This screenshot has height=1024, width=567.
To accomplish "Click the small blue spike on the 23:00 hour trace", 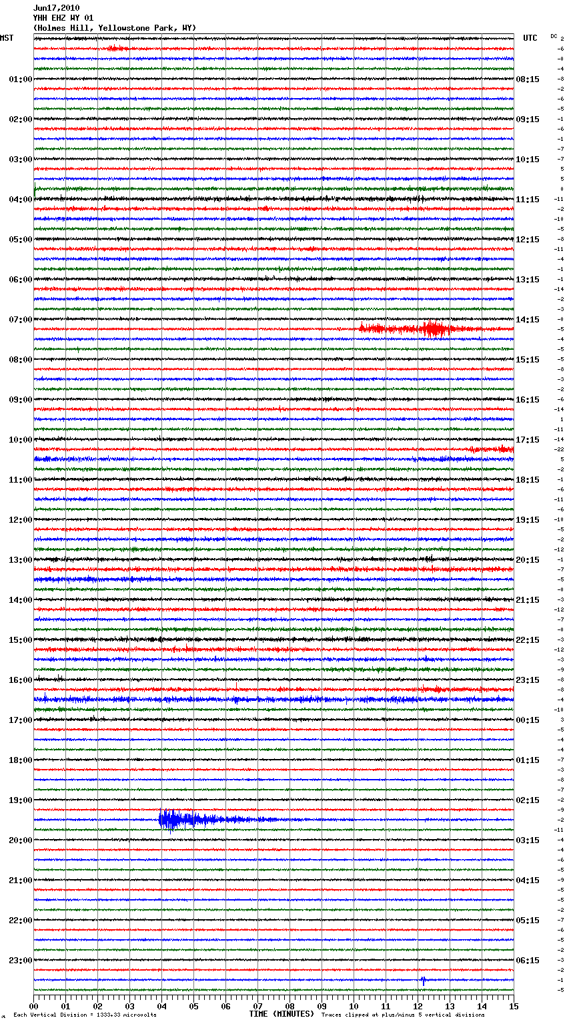I will [423, 980].
